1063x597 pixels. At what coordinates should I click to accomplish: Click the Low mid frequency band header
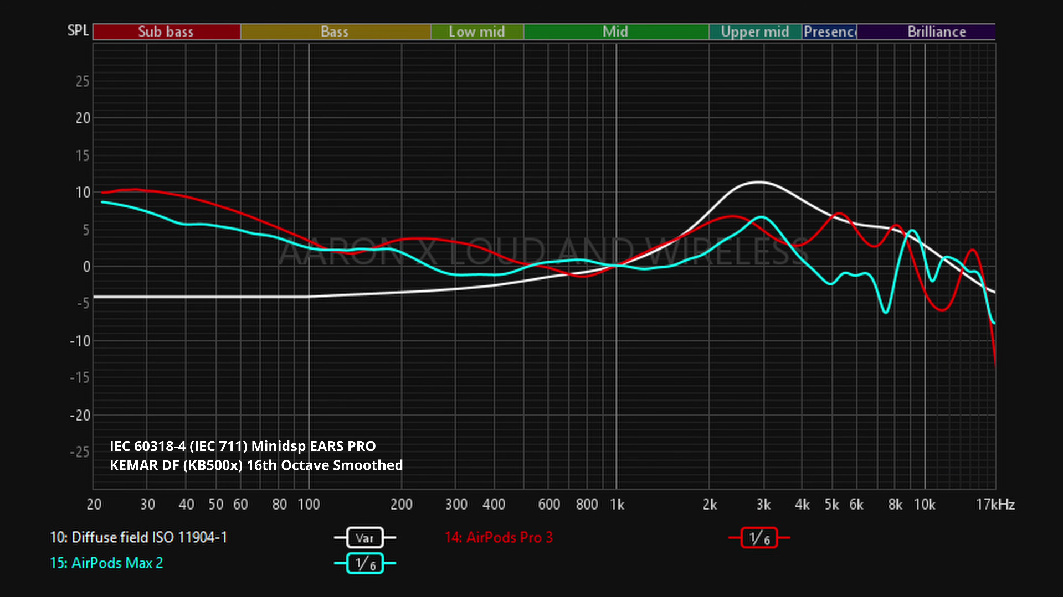[x=477, y=32]
